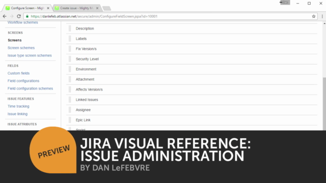Select the Fix Version/s field row
Screen dimensions: 326x183
192,49
